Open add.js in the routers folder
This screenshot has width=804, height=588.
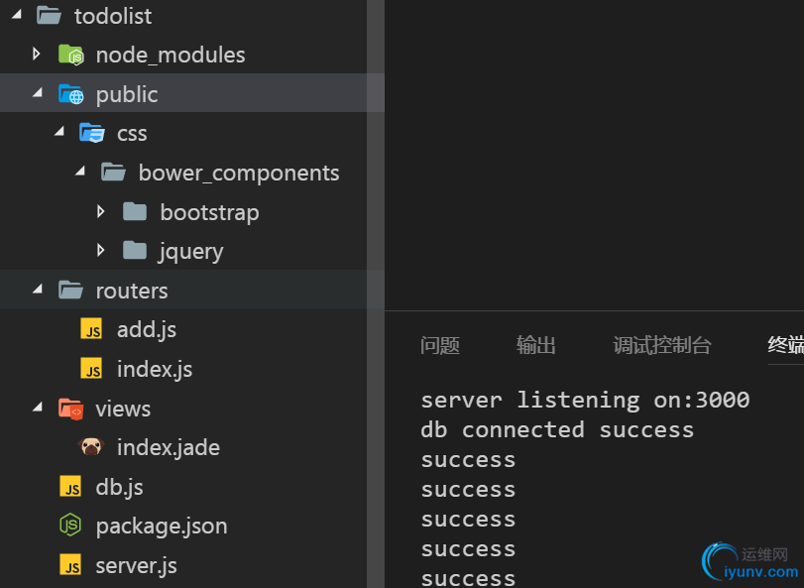147,329
